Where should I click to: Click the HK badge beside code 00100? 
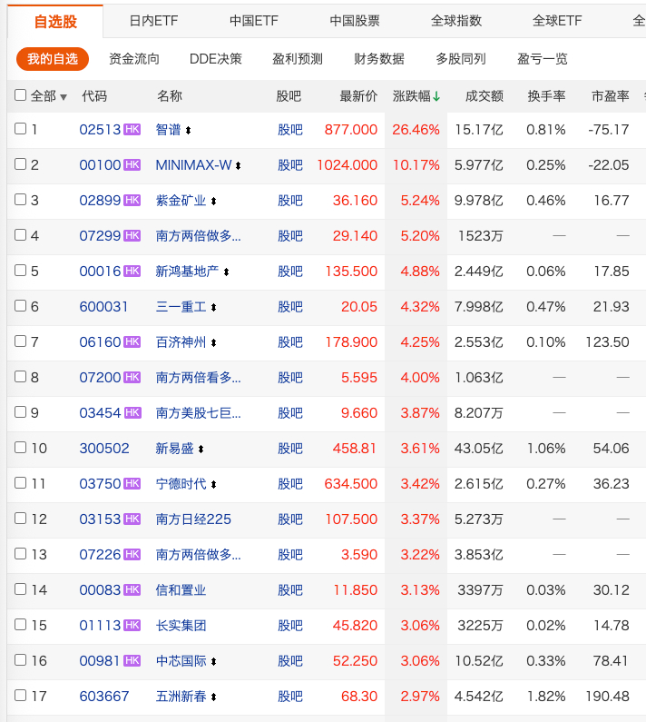point(132,165)
